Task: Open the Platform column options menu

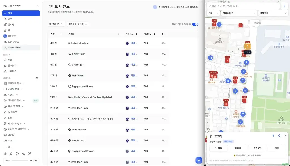Action: pyautogui.click(x=154, y=34)
